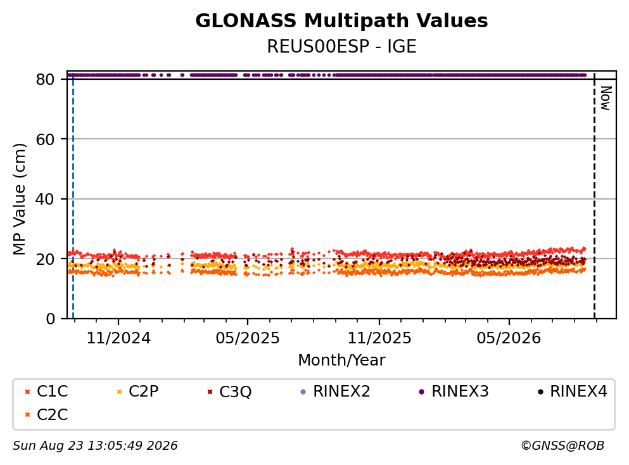
Task: Click the 0 y-axis tick label
Action: coord(51,319)
